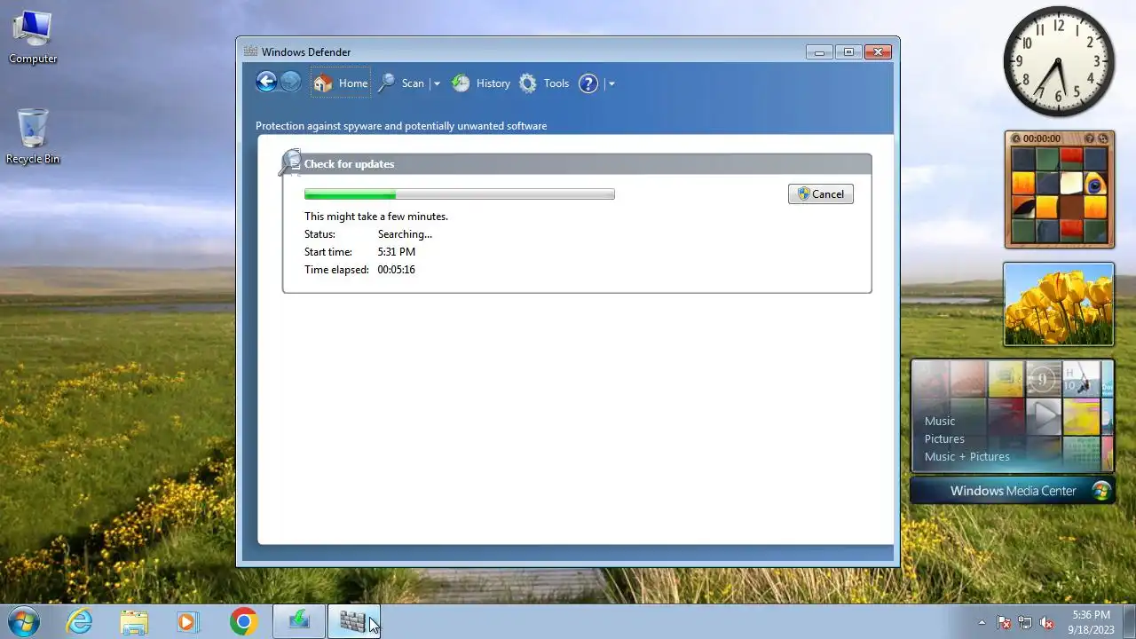The width and height of the screenshot is (1136, 639).
Task: Click the toucan eye puzzle tile
Action: (x=1095, y=184)
